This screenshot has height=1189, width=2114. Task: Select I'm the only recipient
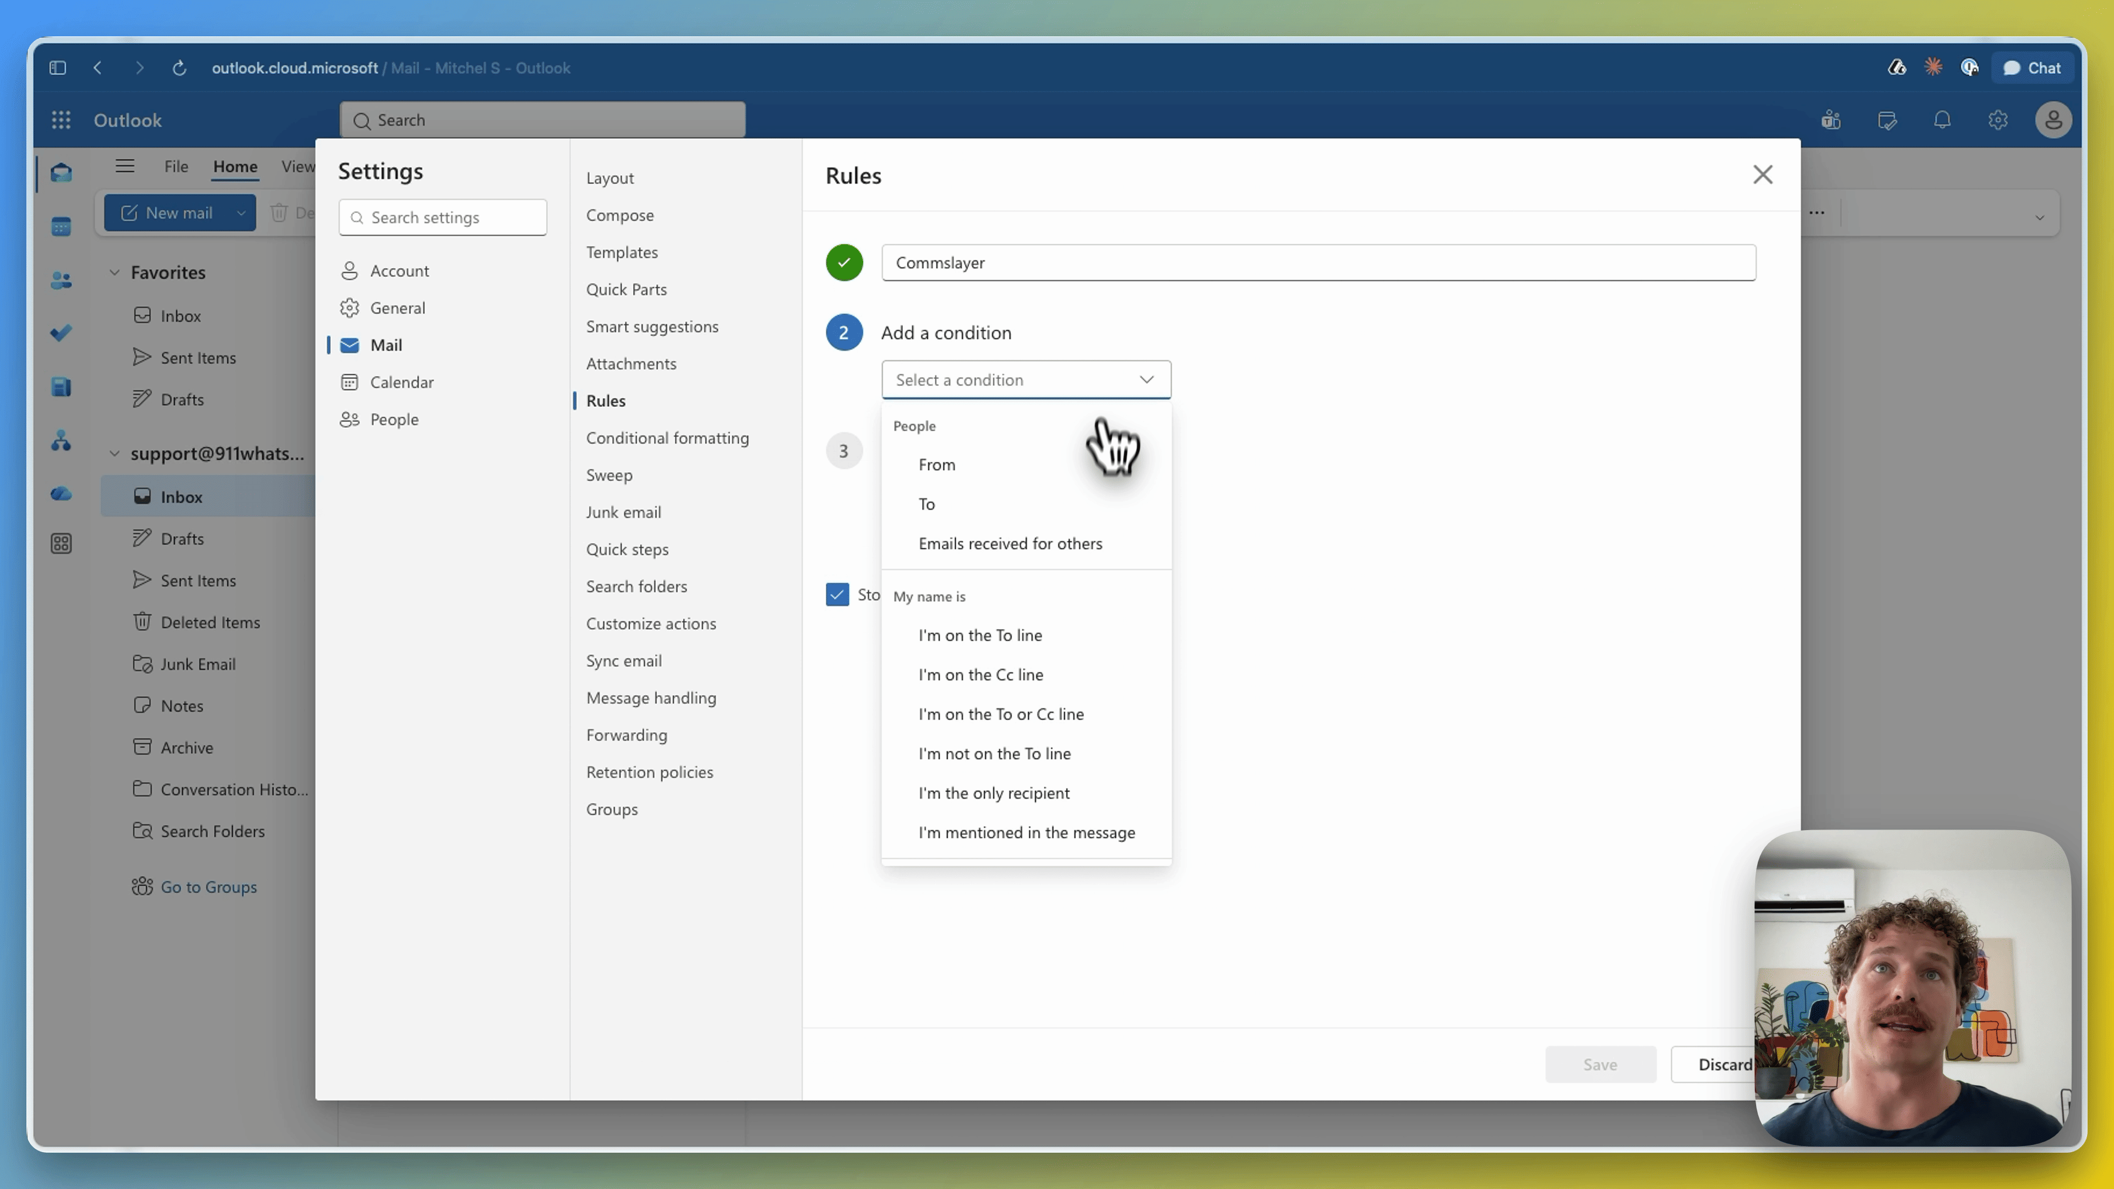tap(1026, 793)
